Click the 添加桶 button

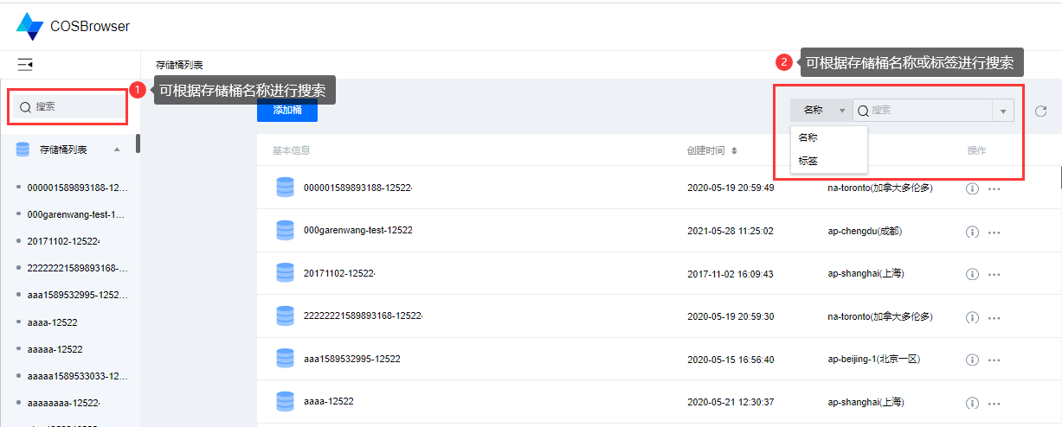pos(287,111)
